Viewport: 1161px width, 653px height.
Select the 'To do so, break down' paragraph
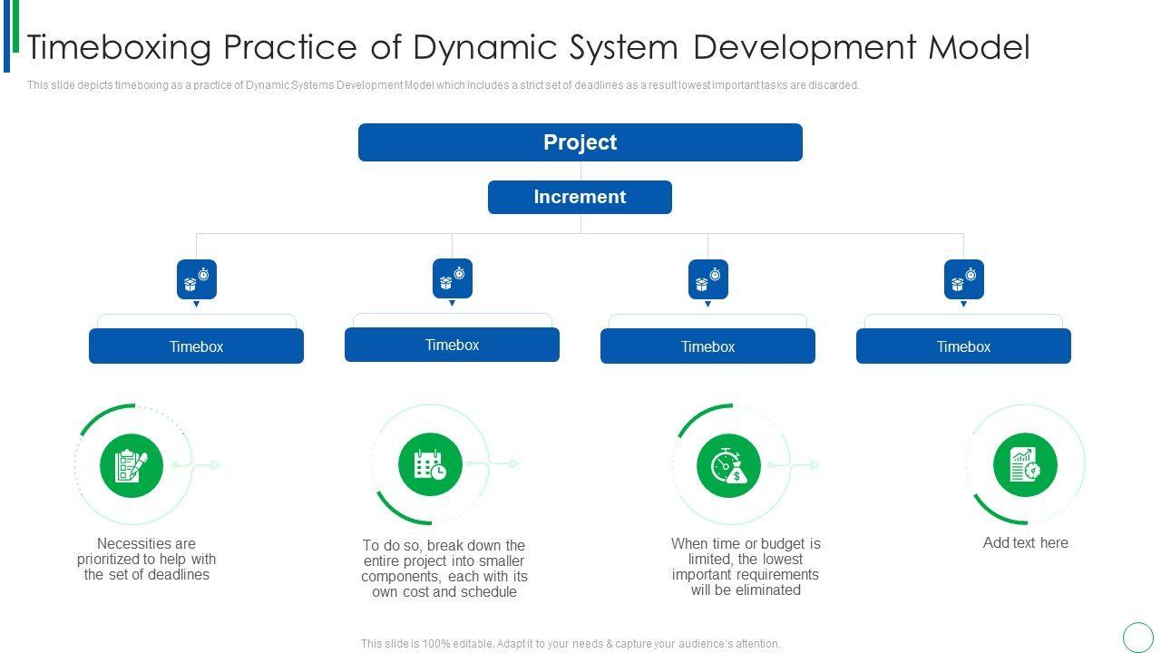[x=444, y=569]
